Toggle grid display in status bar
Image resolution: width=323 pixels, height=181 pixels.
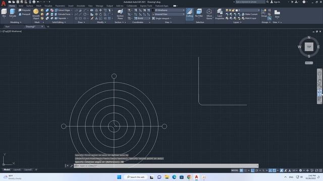tap(241, 170)
